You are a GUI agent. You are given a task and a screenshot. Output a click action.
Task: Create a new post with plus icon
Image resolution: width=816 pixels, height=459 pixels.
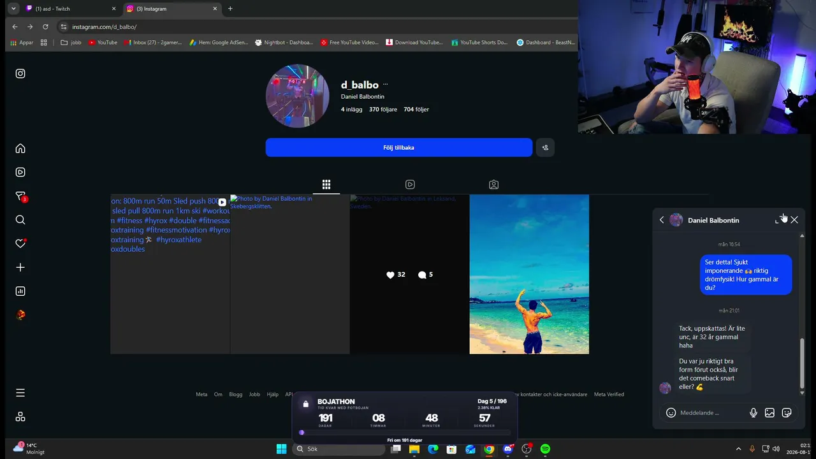point(20,268)
